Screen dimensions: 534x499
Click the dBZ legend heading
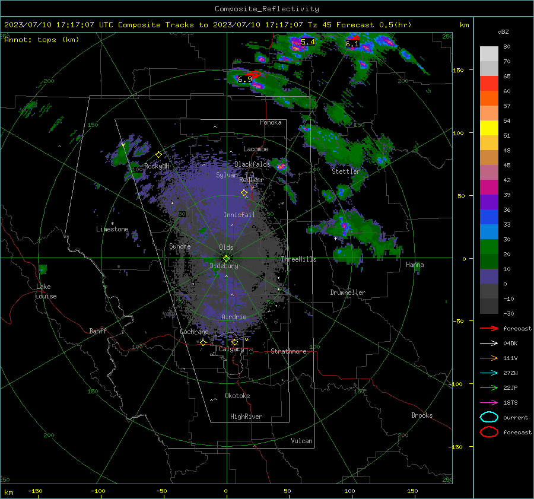coord(503,31)
